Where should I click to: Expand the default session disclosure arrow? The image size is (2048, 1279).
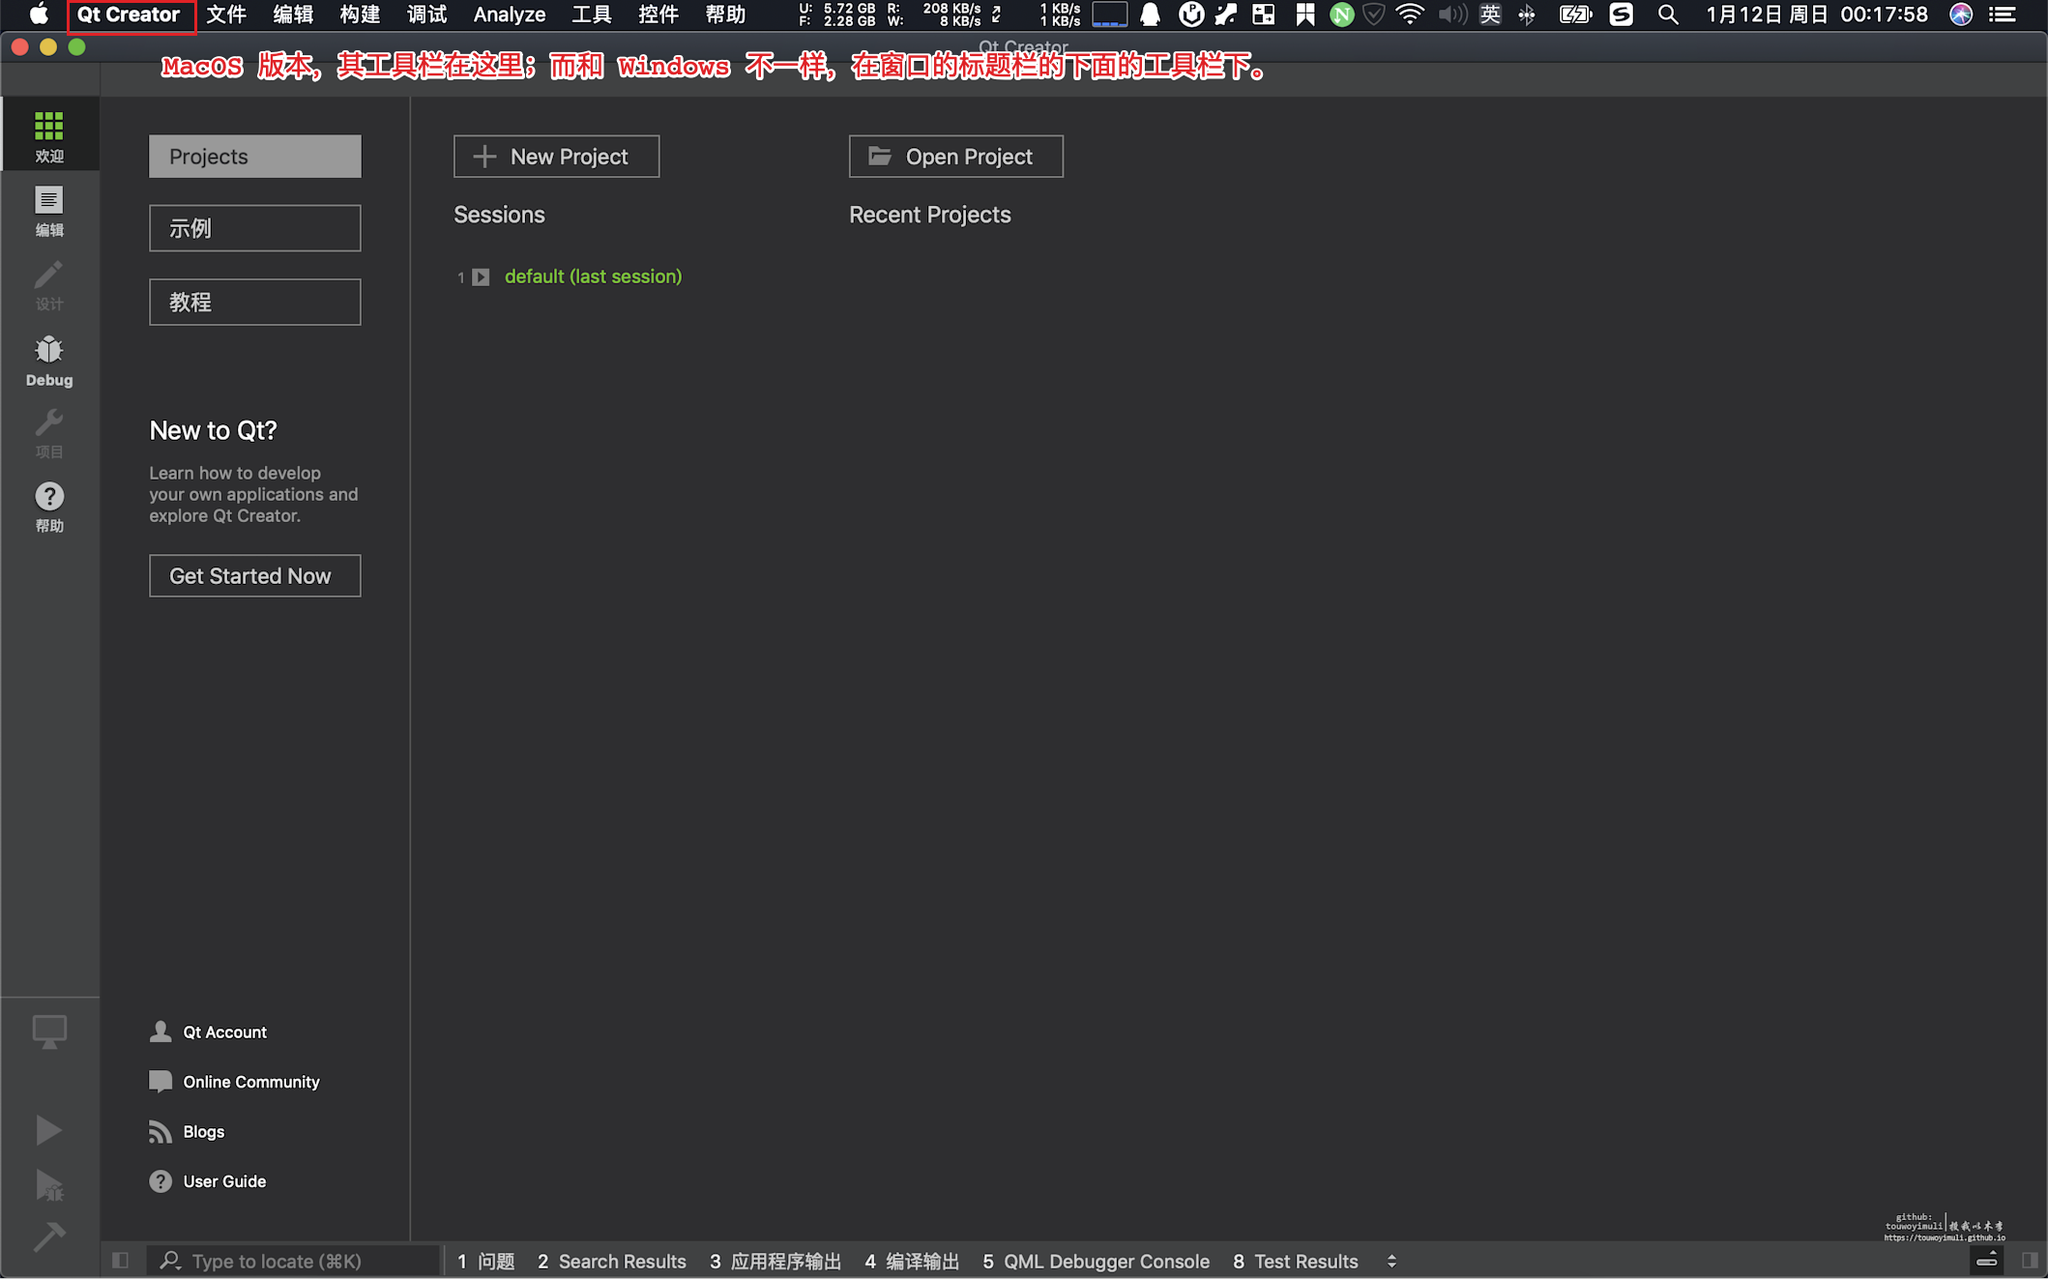[x=481, y=277]
